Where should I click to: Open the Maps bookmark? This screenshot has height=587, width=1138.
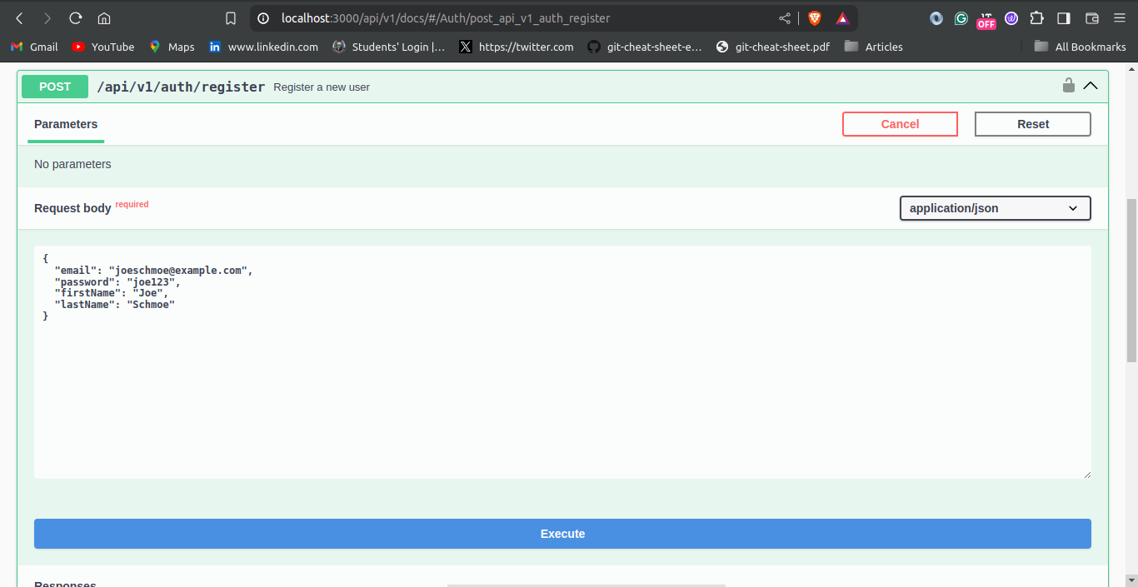point(172,47)
